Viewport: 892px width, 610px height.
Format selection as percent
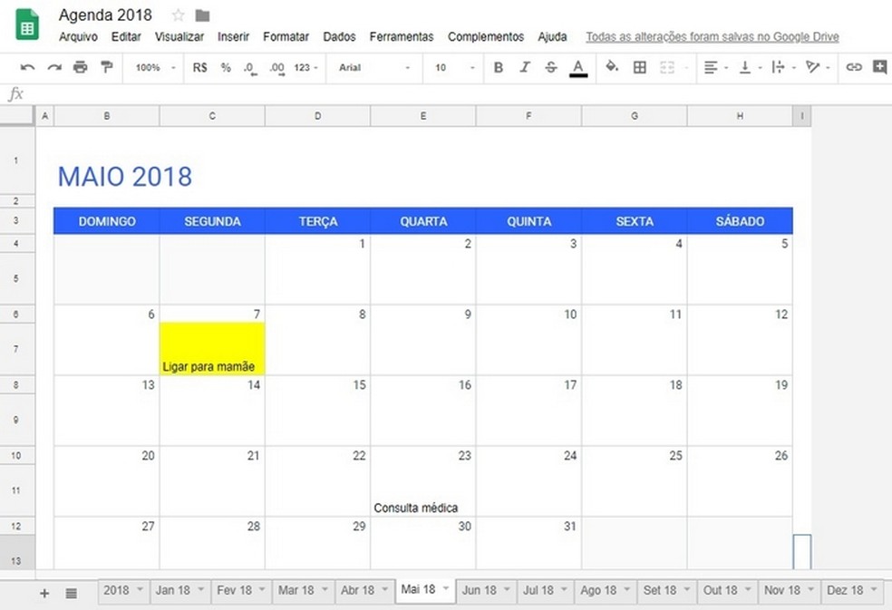[225, 67]
